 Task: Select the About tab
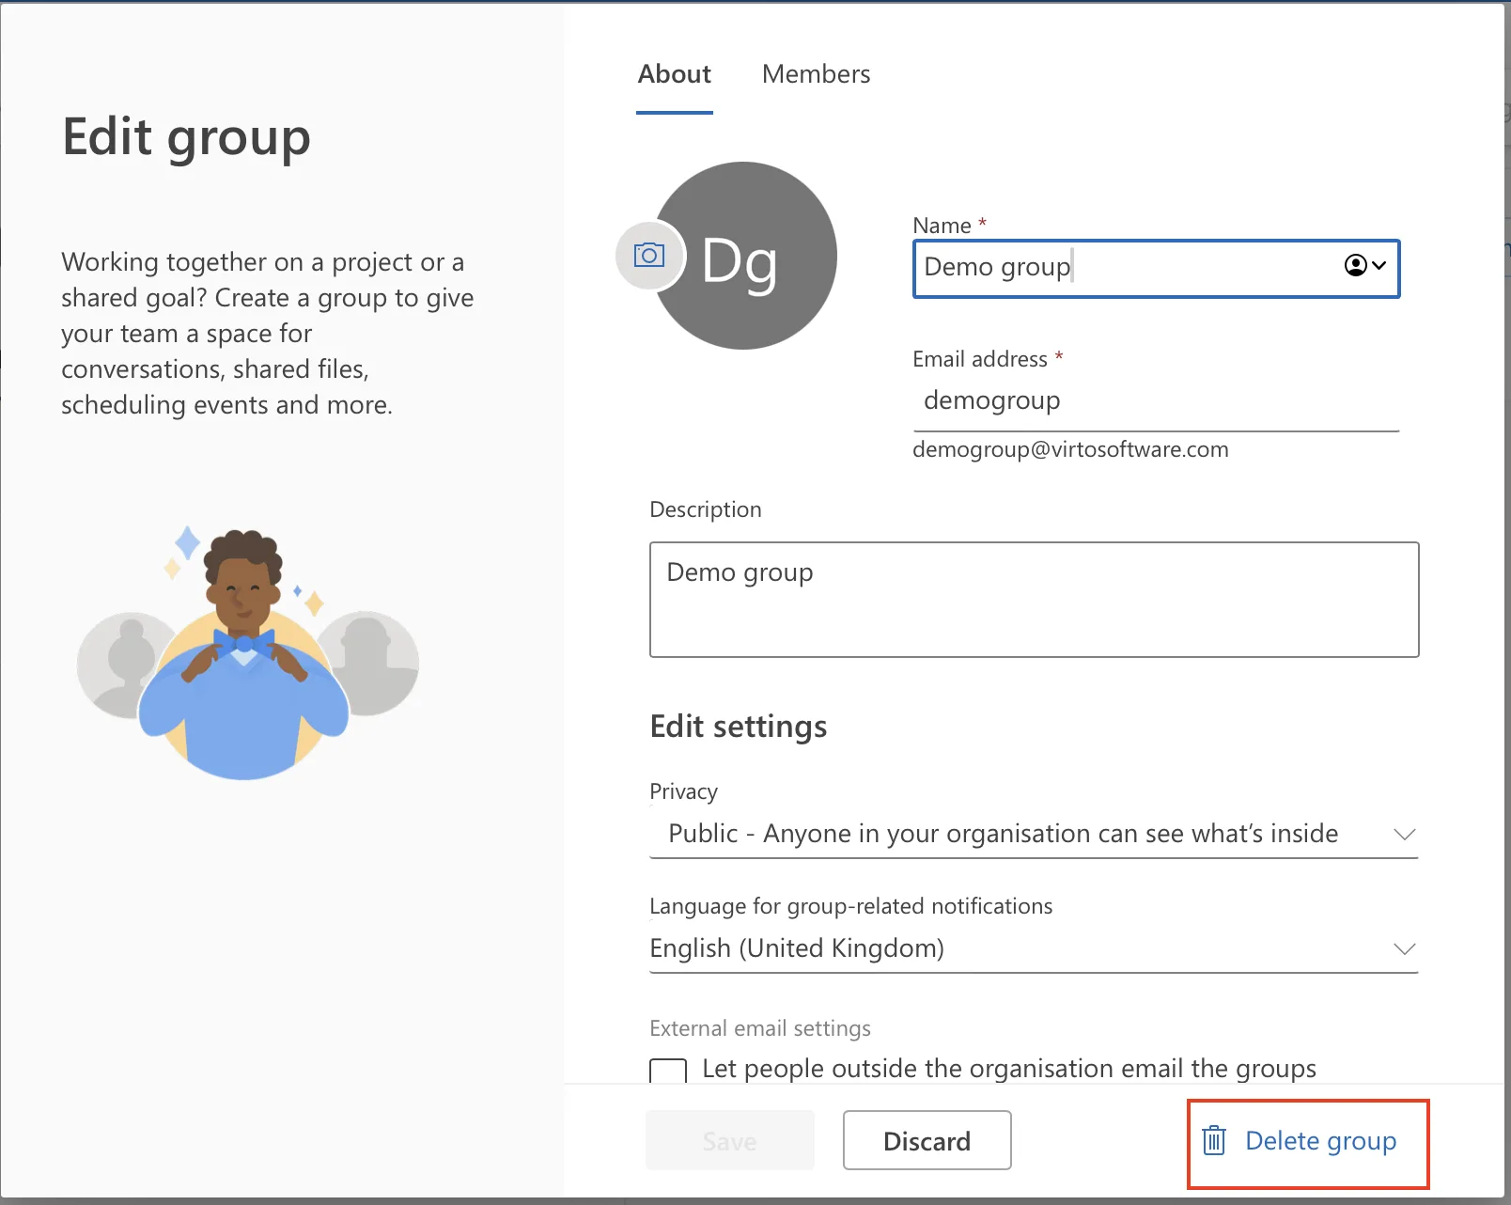674,74
